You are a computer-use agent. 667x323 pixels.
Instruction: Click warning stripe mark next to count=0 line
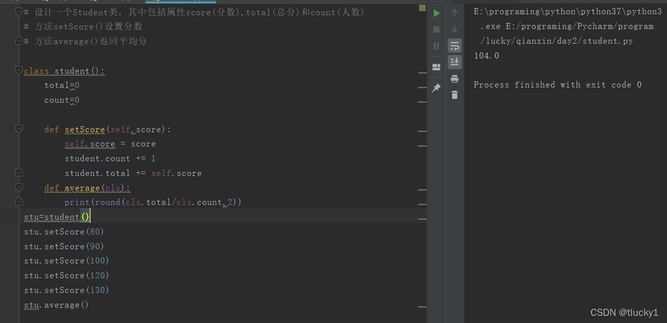pyautogui.click(x=422, y=102)
